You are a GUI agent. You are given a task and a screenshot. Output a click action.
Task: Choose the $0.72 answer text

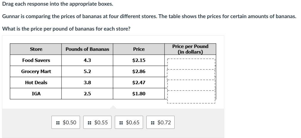(x=164, y=123)
